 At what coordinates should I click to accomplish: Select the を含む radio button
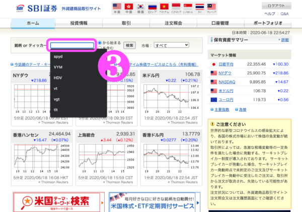(x=100, y=47)
